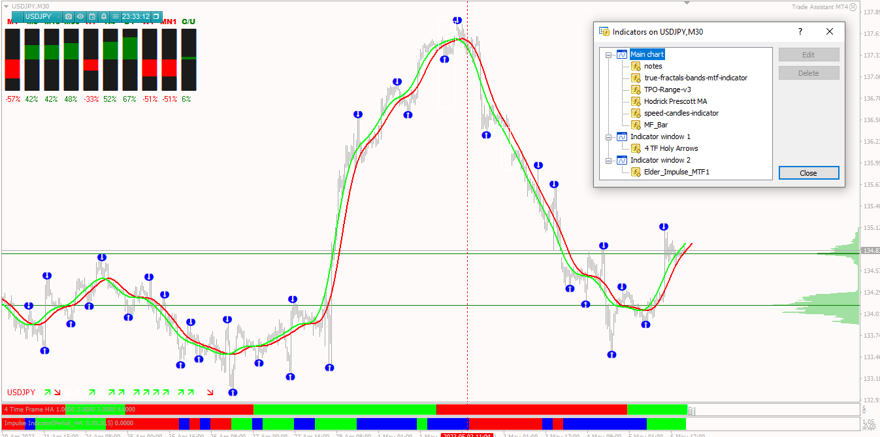Image resolution: width=880 pixels, height=437 pixels.
Task: Collapse the Main chart tree node
Action: coord(609,55)
